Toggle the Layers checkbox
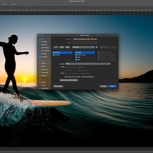Image resolution: width=153 pixels, height=153 pixels. pos(66,70)
